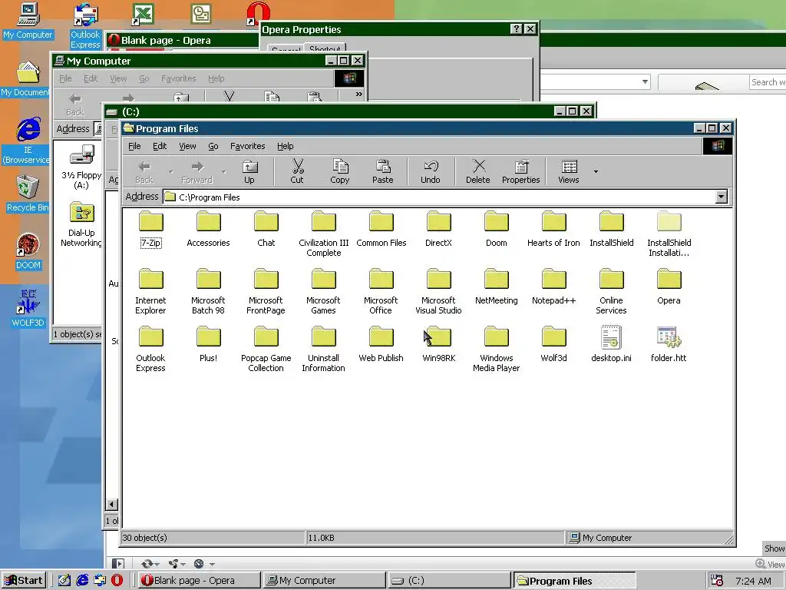Select the Recycle Bin desktop icon

[28, 194]
